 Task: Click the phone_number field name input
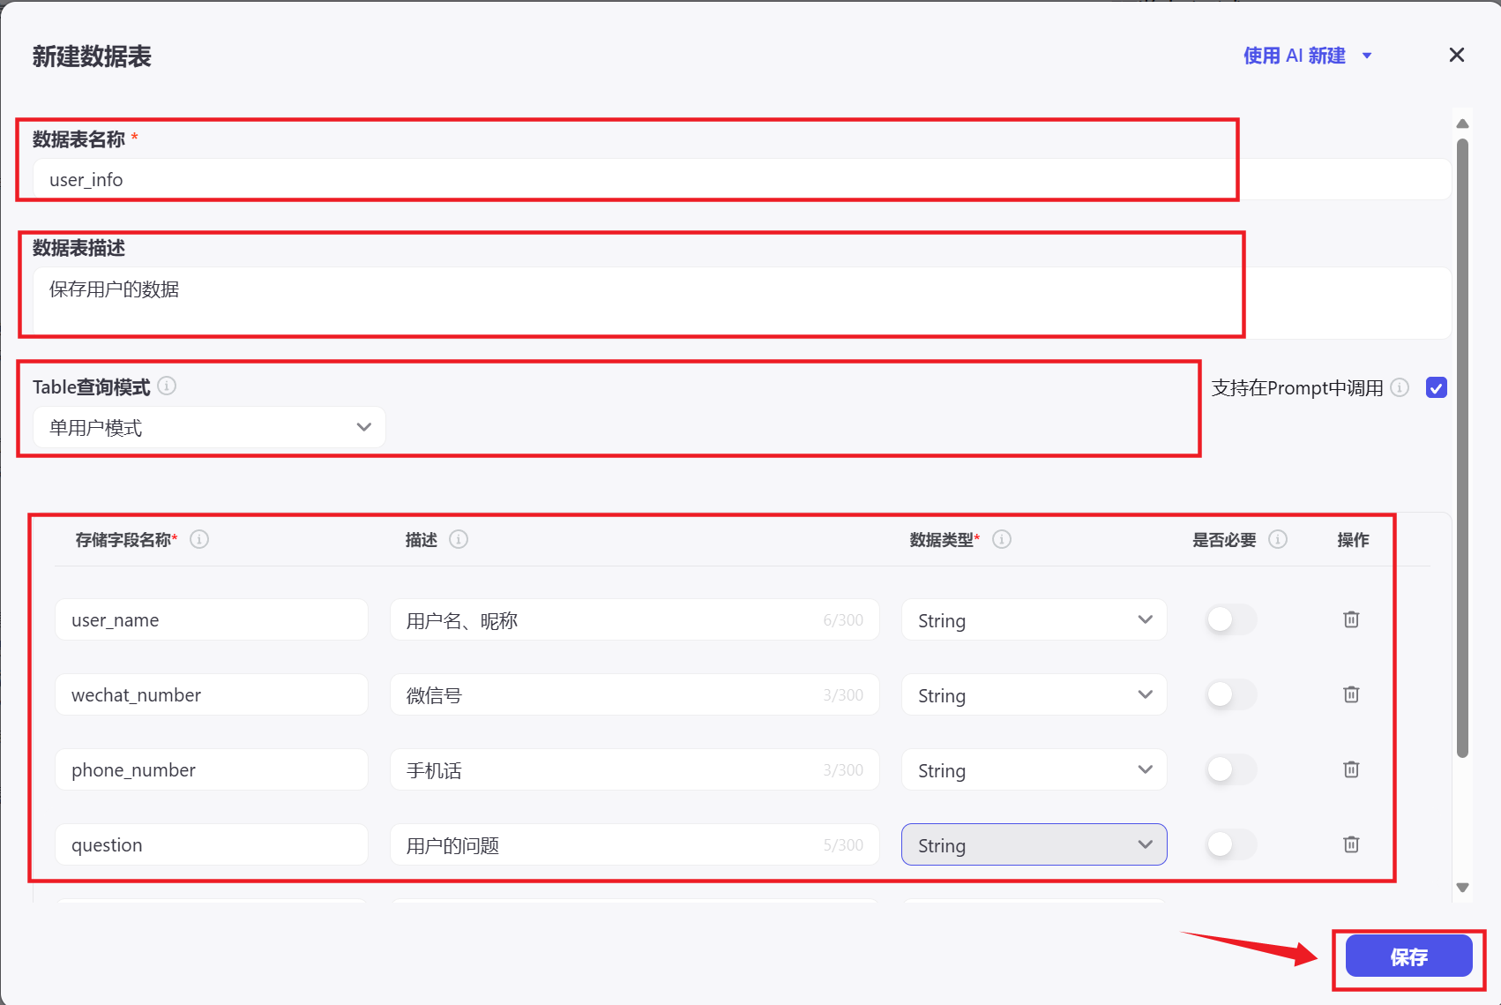[212, 769]
